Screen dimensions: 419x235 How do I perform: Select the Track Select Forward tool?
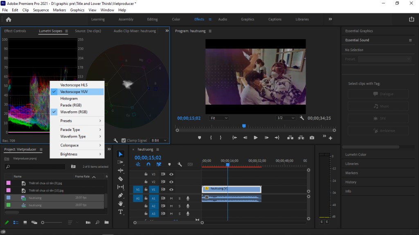click(x=121, y=163)
